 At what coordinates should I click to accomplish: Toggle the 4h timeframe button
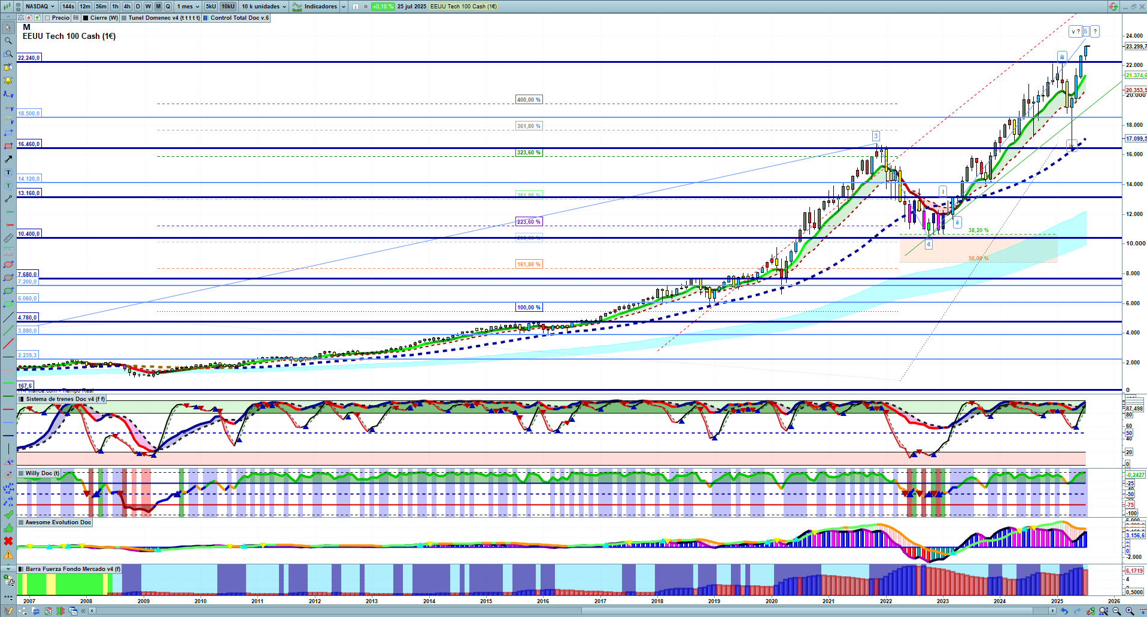[x=127, y=7]
